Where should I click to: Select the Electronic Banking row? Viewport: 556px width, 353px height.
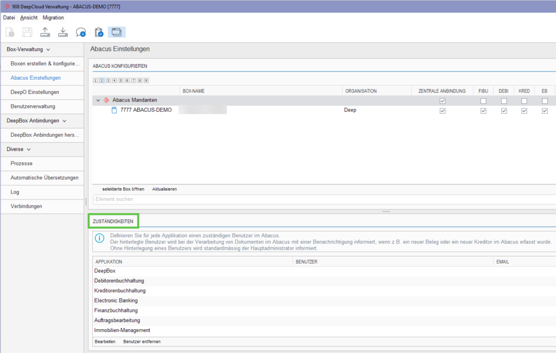tap(324, 300)
